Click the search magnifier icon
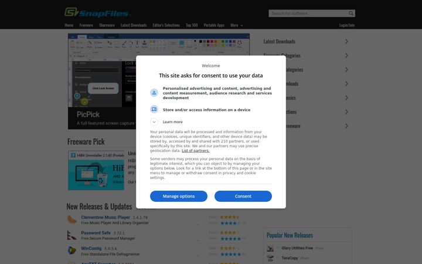The width and height of the screenshot is (422, 264). click(351, 13)
